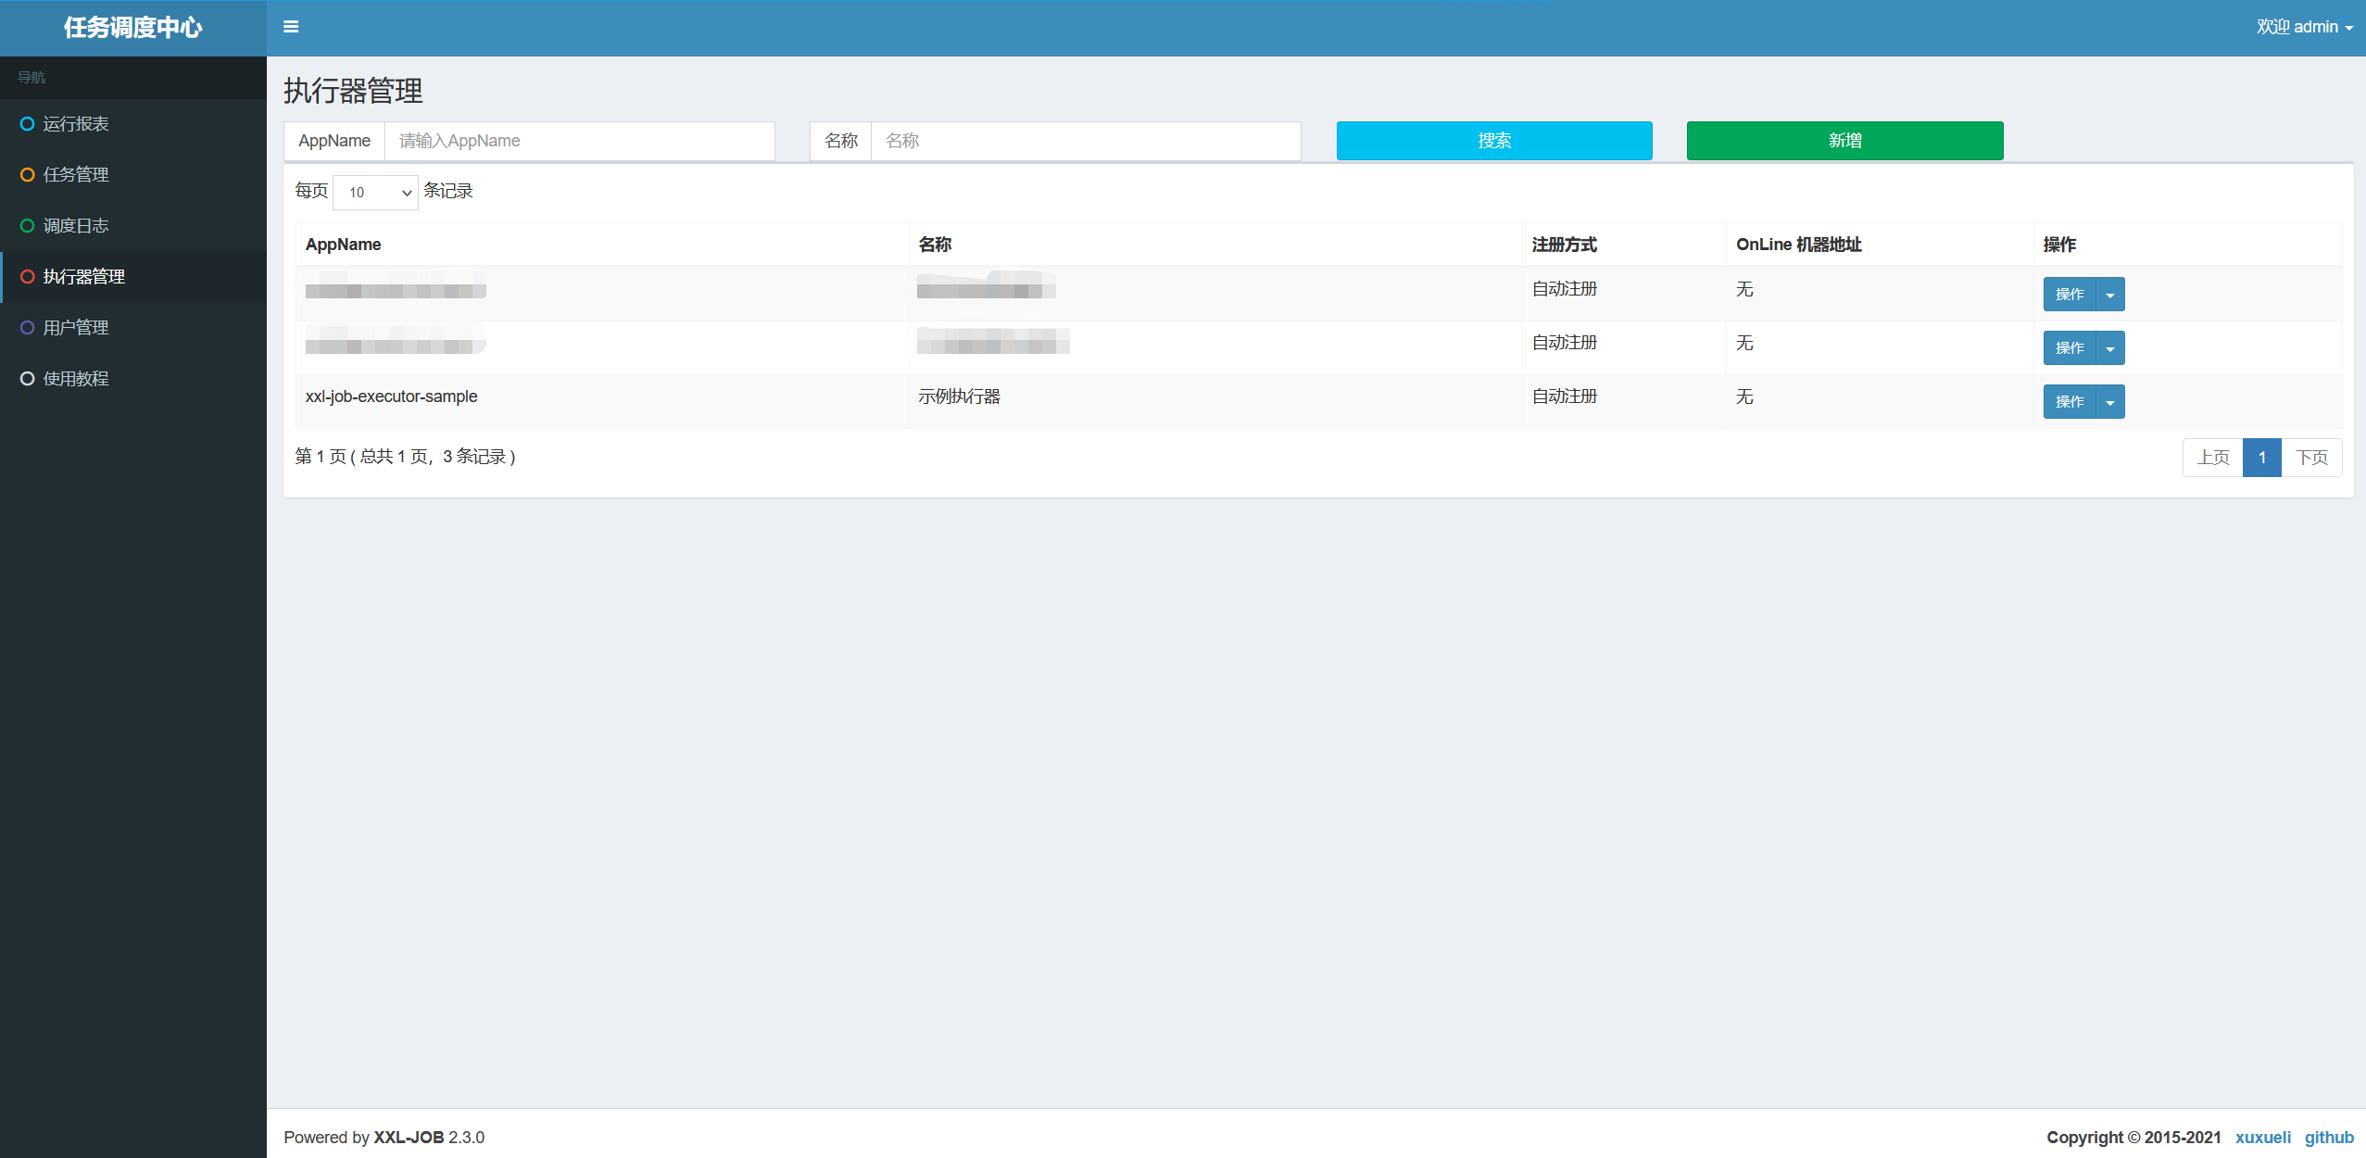Viewport: 2366px width, 1158px height.
Task: Click the orange circle icon beside 任务管理
Action: tap(28, 175)
